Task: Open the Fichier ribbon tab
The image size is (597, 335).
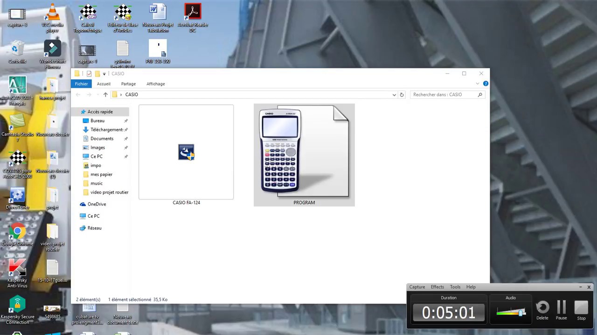Action: [81, 84]
